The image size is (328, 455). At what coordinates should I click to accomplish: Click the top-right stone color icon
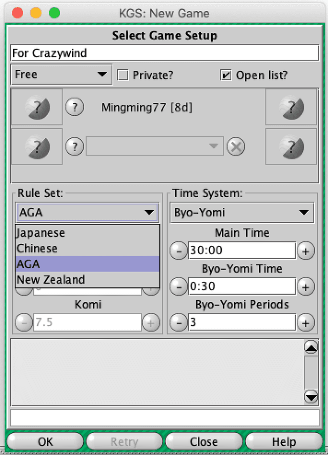(x=291, y=107)
